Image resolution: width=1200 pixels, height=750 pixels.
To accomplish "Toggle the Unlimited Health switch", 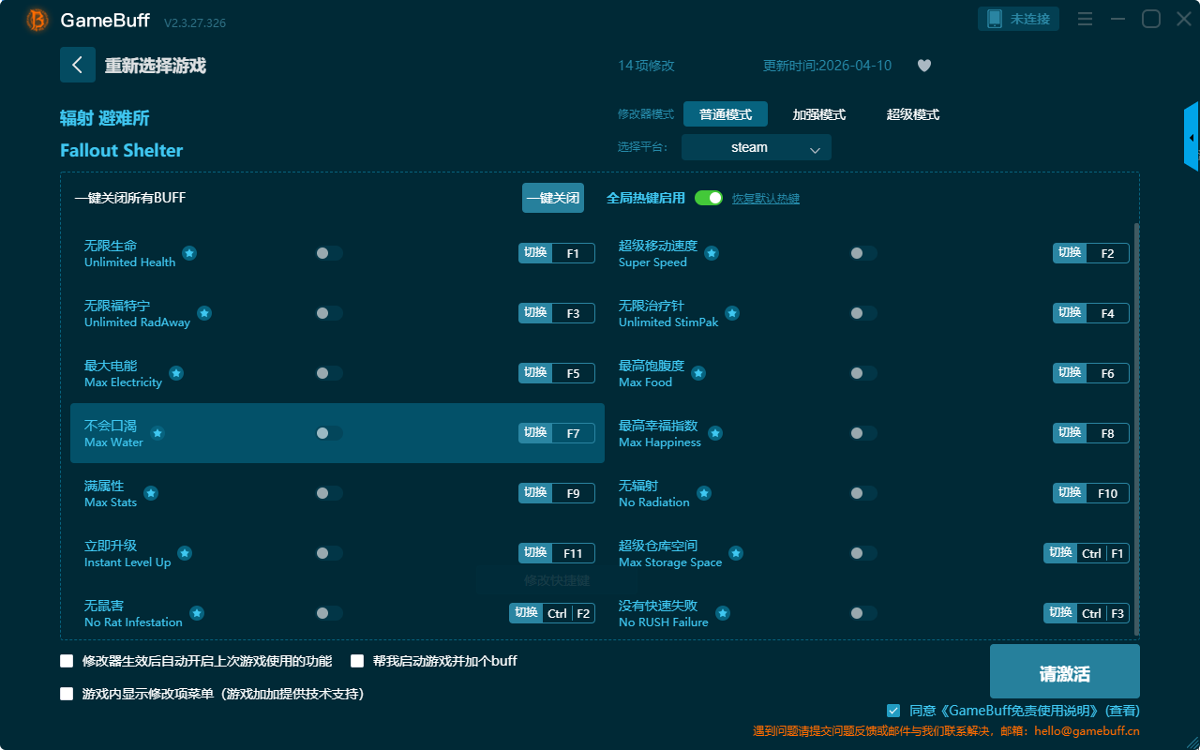I will [328, 253].
